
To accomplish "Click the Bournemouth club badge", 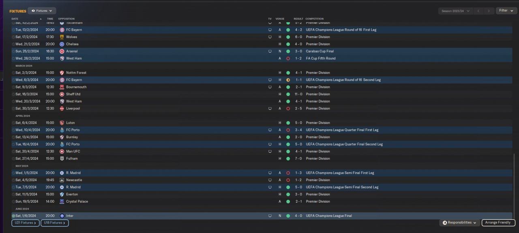I will pyautogui.click(x=62, y=87).
